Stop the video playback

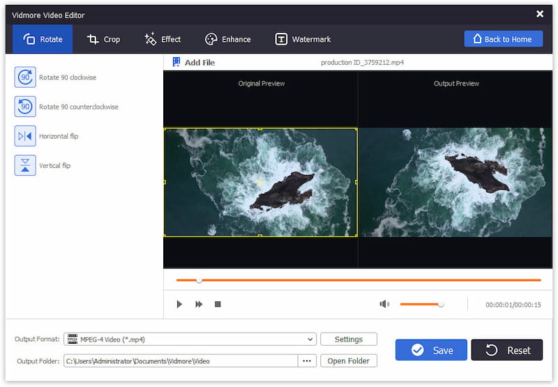pos(218,305)
